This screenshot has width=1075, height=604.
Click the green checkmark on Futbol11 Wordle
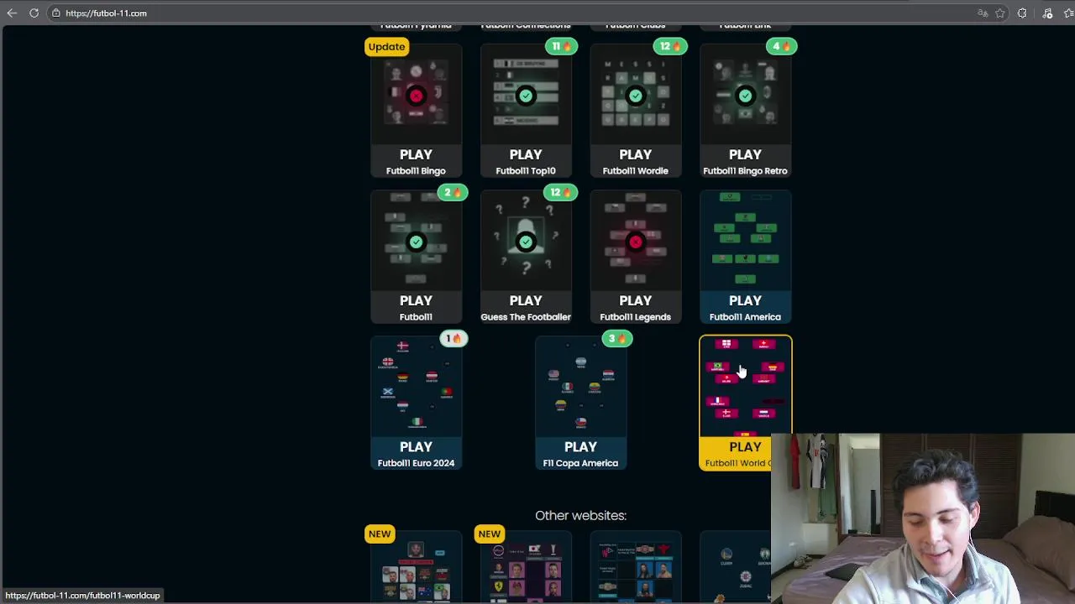click(x=636, y=96)
